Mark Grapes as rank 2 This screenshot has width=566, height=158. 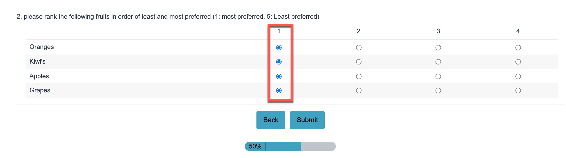pos(359,91)
